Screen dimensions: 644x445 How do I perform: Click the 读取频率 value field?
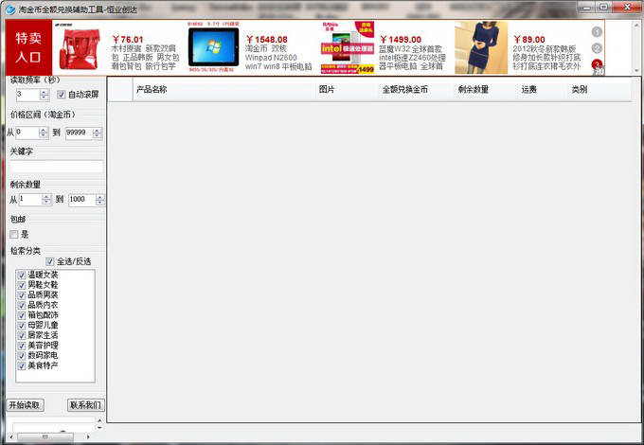point(27,95)
